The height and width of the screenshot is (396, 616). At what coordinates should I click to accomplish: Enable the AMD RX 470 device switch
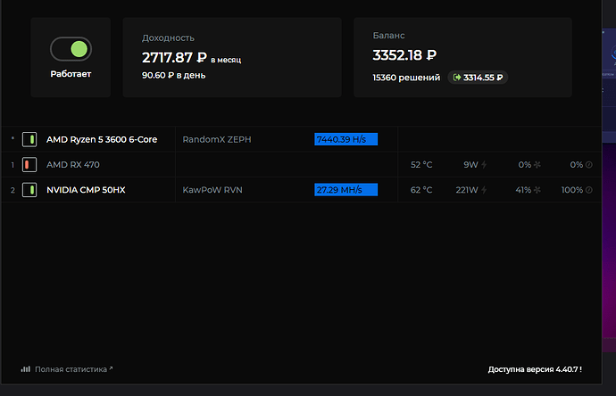point(29,165)
